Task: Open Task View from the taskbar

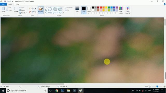Action: tap(51, 91)
